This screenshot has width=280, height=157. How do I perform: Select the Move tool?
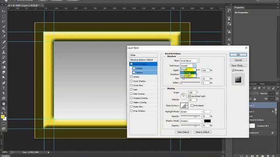pyautogui.click(x=3, y=11)
